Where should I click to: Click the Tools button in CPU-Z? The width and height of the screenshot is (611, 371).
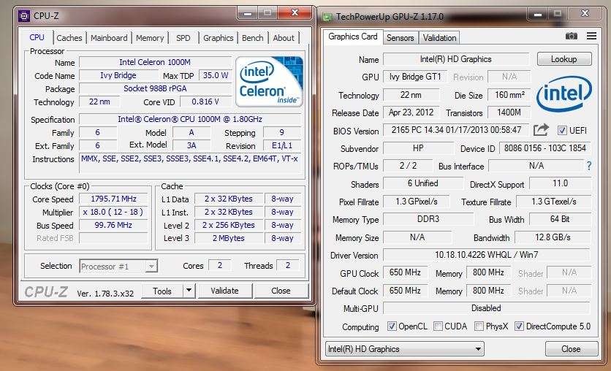coord(162,291)
